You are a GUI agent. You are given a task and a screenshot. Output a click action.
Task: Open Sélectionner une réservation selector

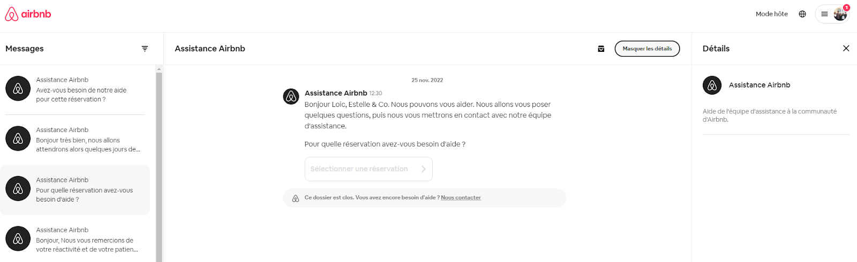369,169
